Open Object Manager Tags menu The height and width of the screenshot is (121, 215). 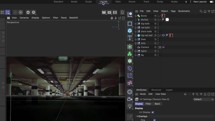173,11
